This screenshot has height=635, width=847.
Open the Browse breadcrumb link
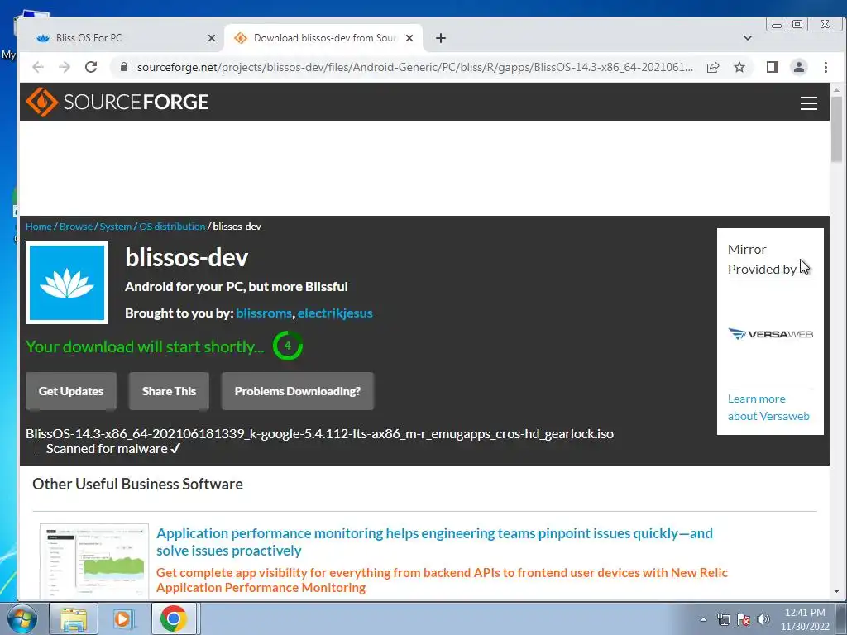click(75, 227)
